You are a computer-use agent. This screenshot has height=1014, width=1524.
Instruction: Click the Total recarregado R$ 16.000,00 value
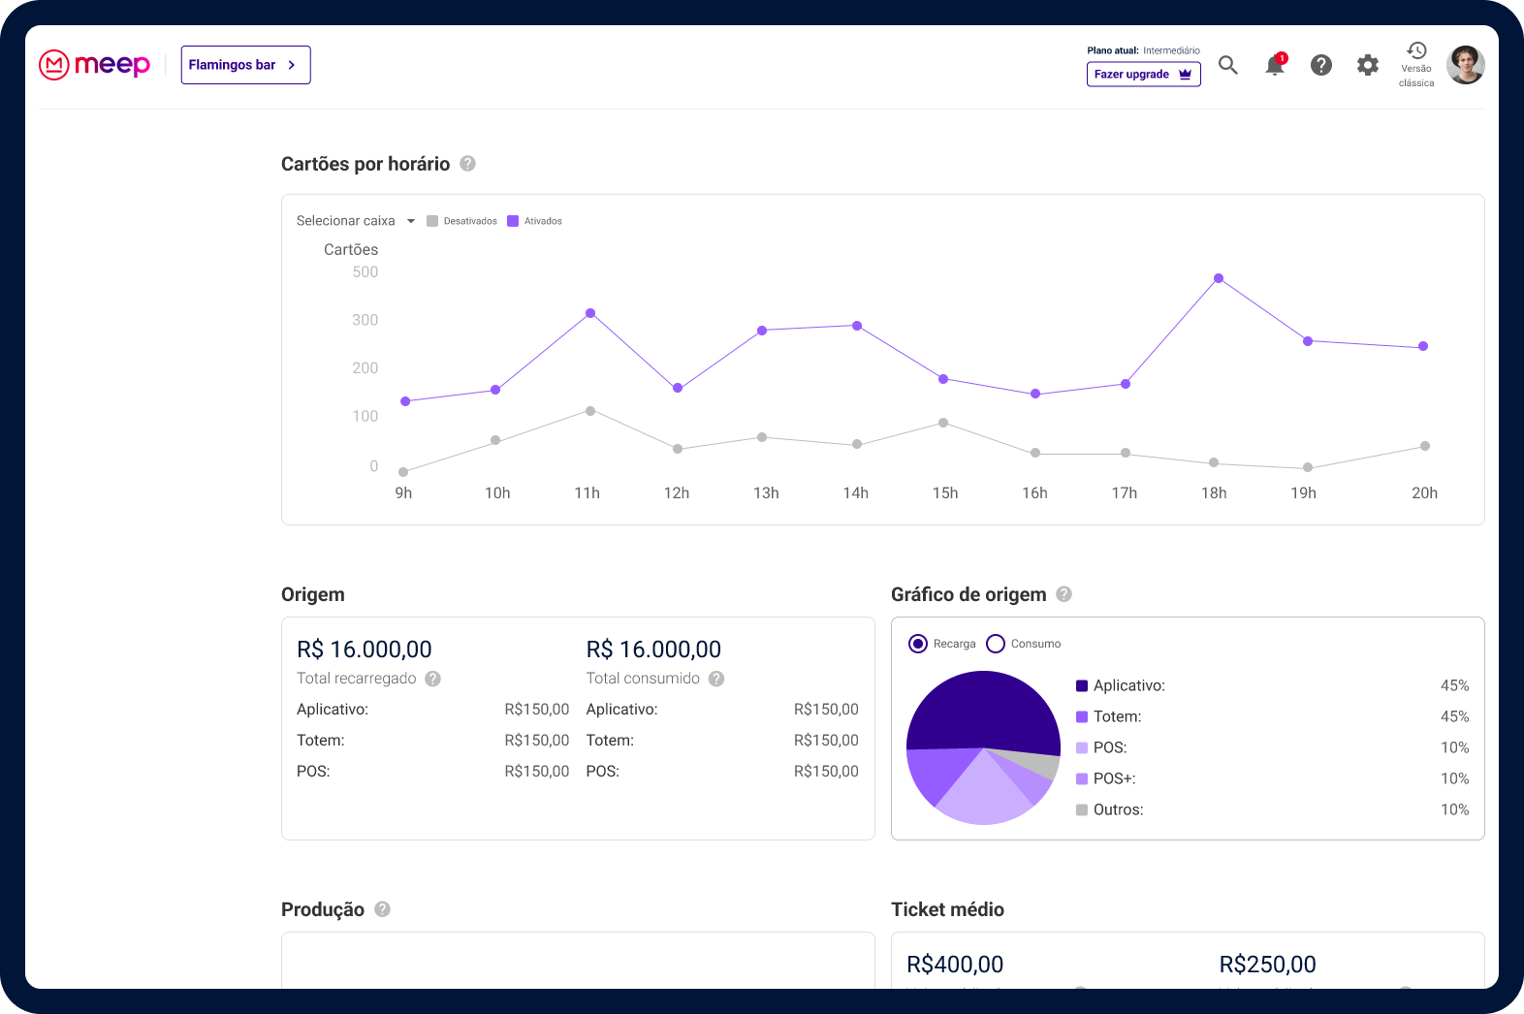pos(365,650)
